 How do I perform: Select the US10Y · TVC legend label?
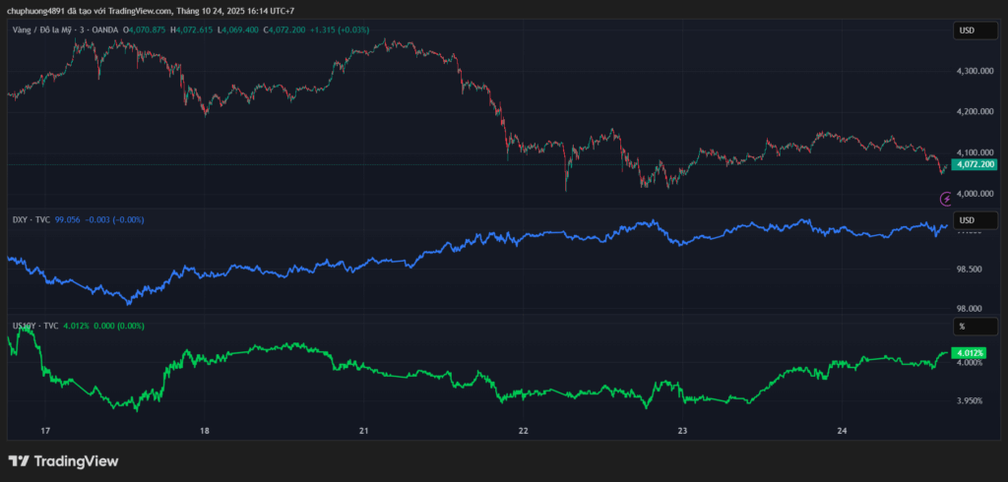35,326
